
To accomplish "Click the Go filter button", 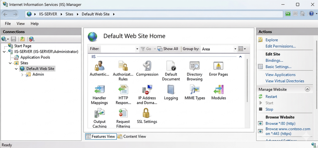I will pyautogui.click(x=146, y=49).
